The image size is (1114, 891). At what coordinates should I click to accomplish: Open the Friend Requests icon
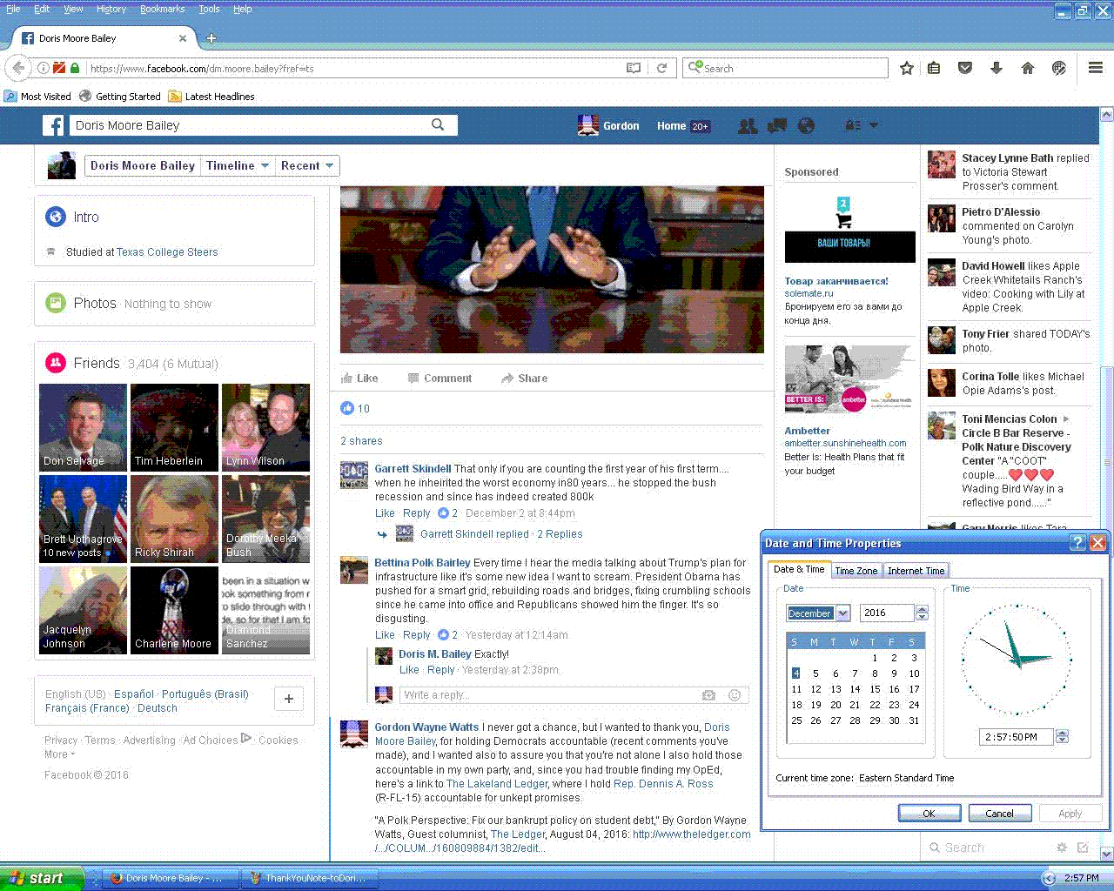tap(747, 126)
